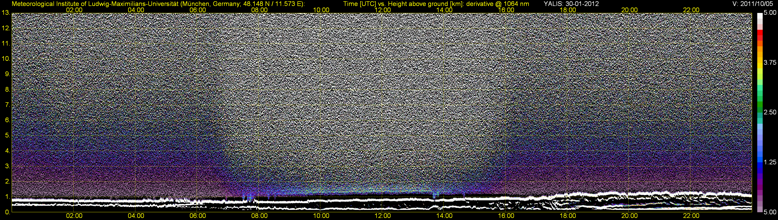Click the 16:00 label on the bottom axis

pyautogui.click(x=506, y=216)
